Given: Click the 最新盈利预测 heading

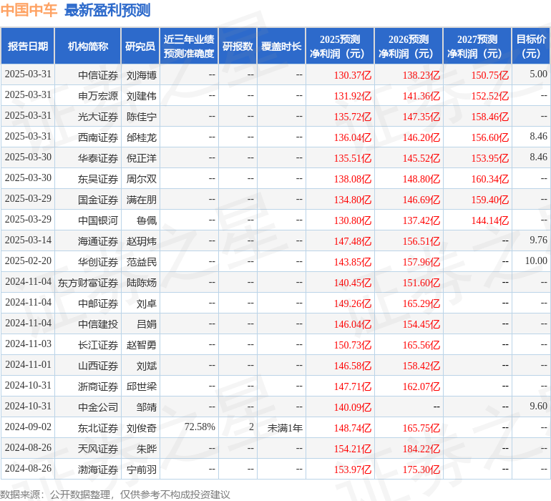Looking at the screenshot, I should pos(107,10).
